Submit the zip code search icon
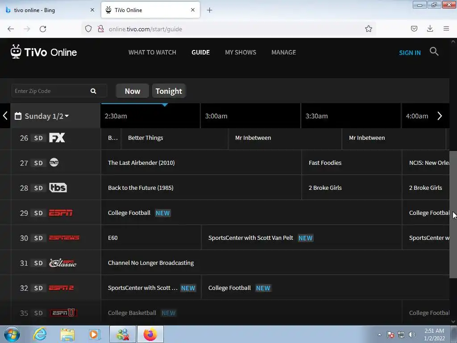The width and height of the screenshot is (457, 343). click(x=93, y=91)
